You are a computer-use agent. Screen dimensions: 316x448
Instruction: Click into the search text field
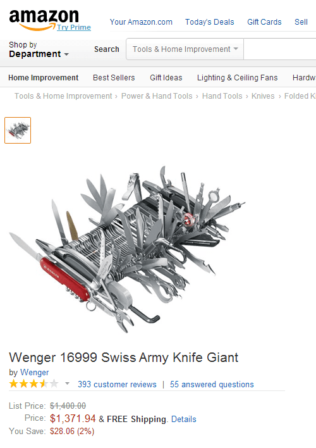tap(280, 49)
